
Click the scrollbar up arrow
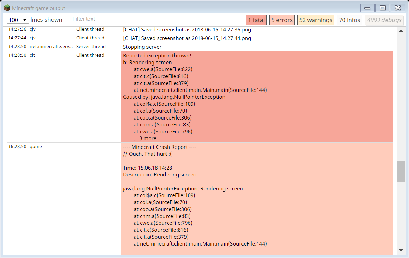[x=401, y=31]
